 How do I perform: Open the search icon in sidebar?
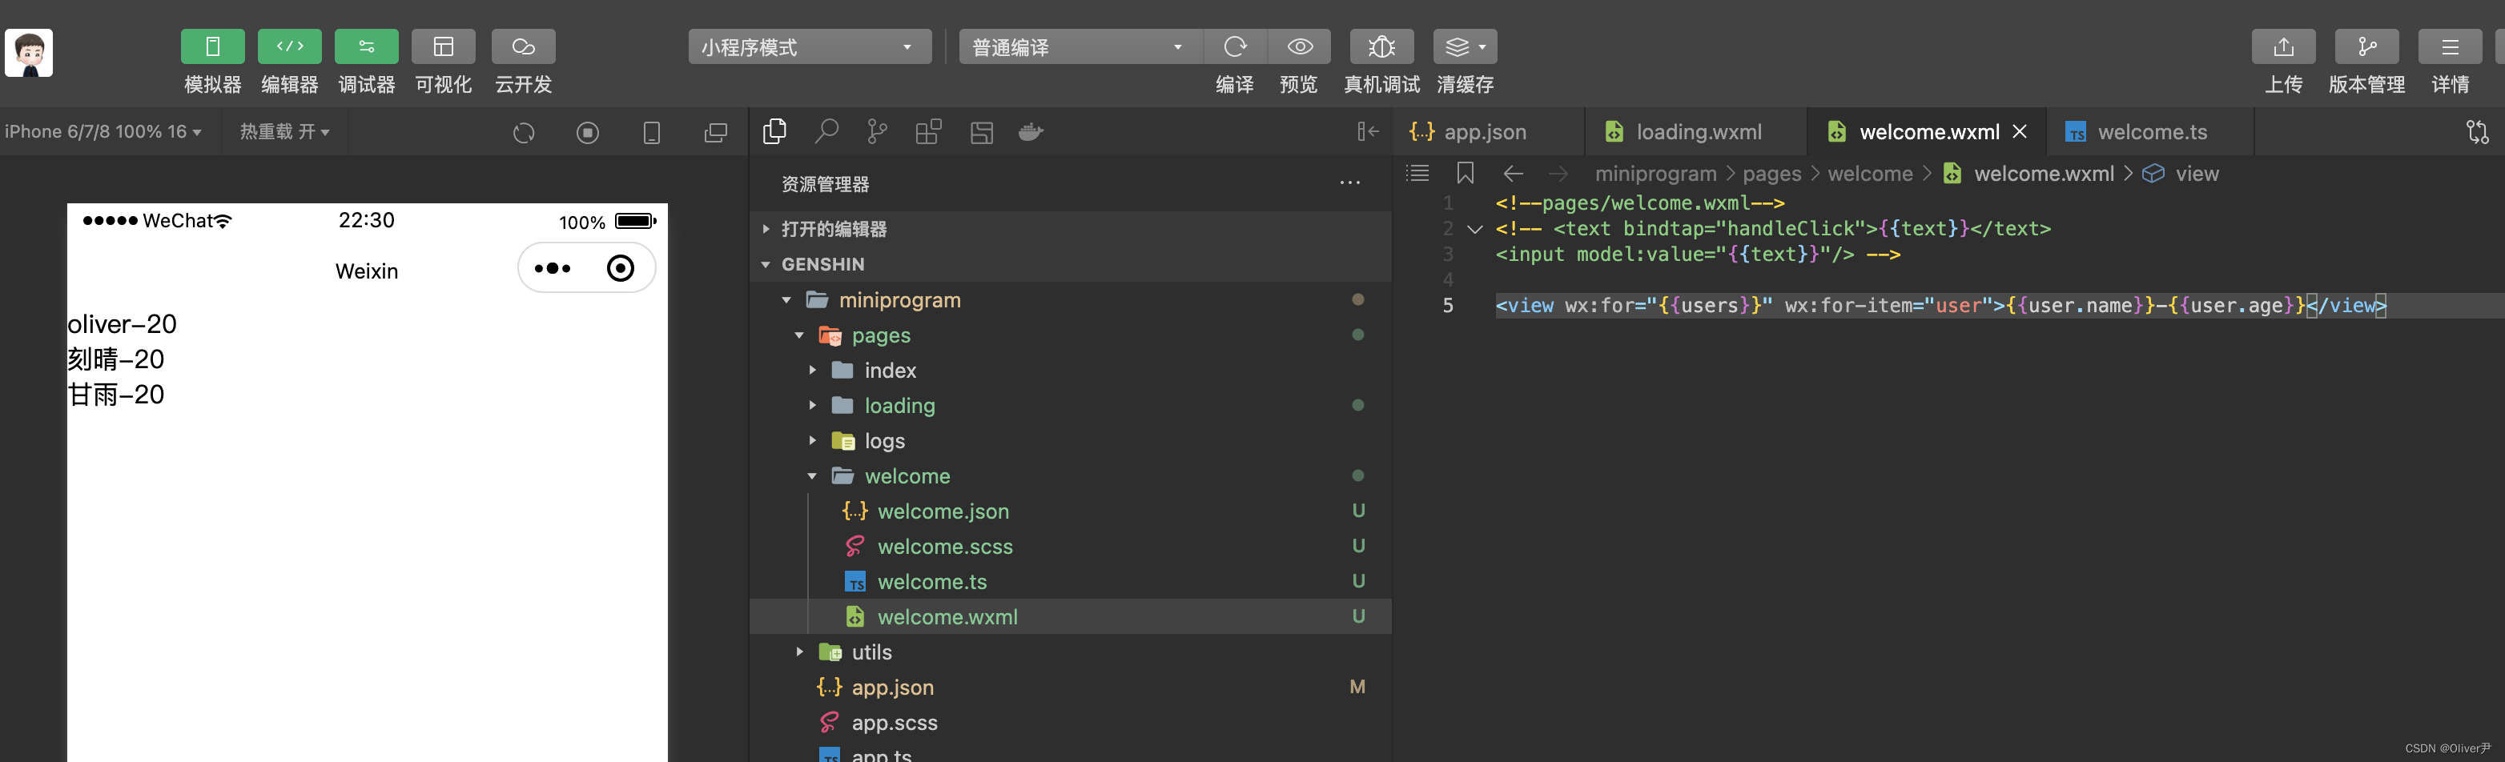click(826, 131)
